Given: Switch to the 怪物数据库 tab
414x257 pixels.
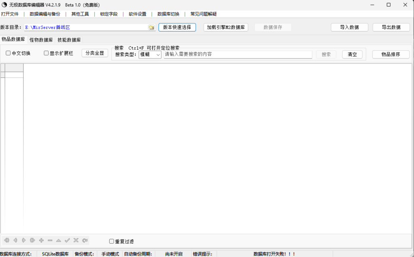Looking at the screenshot, I should (41, 40).
